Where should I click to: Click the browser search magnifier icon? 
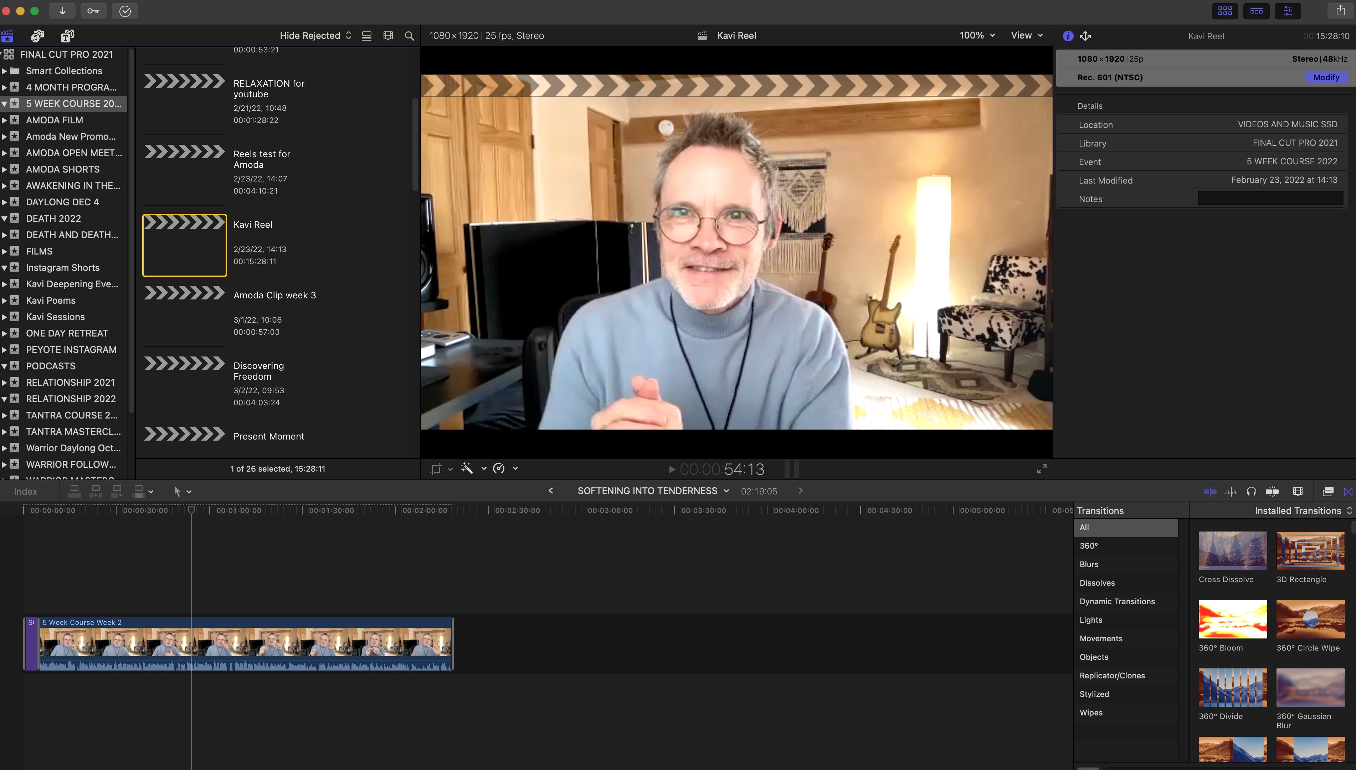coord(409,36)
